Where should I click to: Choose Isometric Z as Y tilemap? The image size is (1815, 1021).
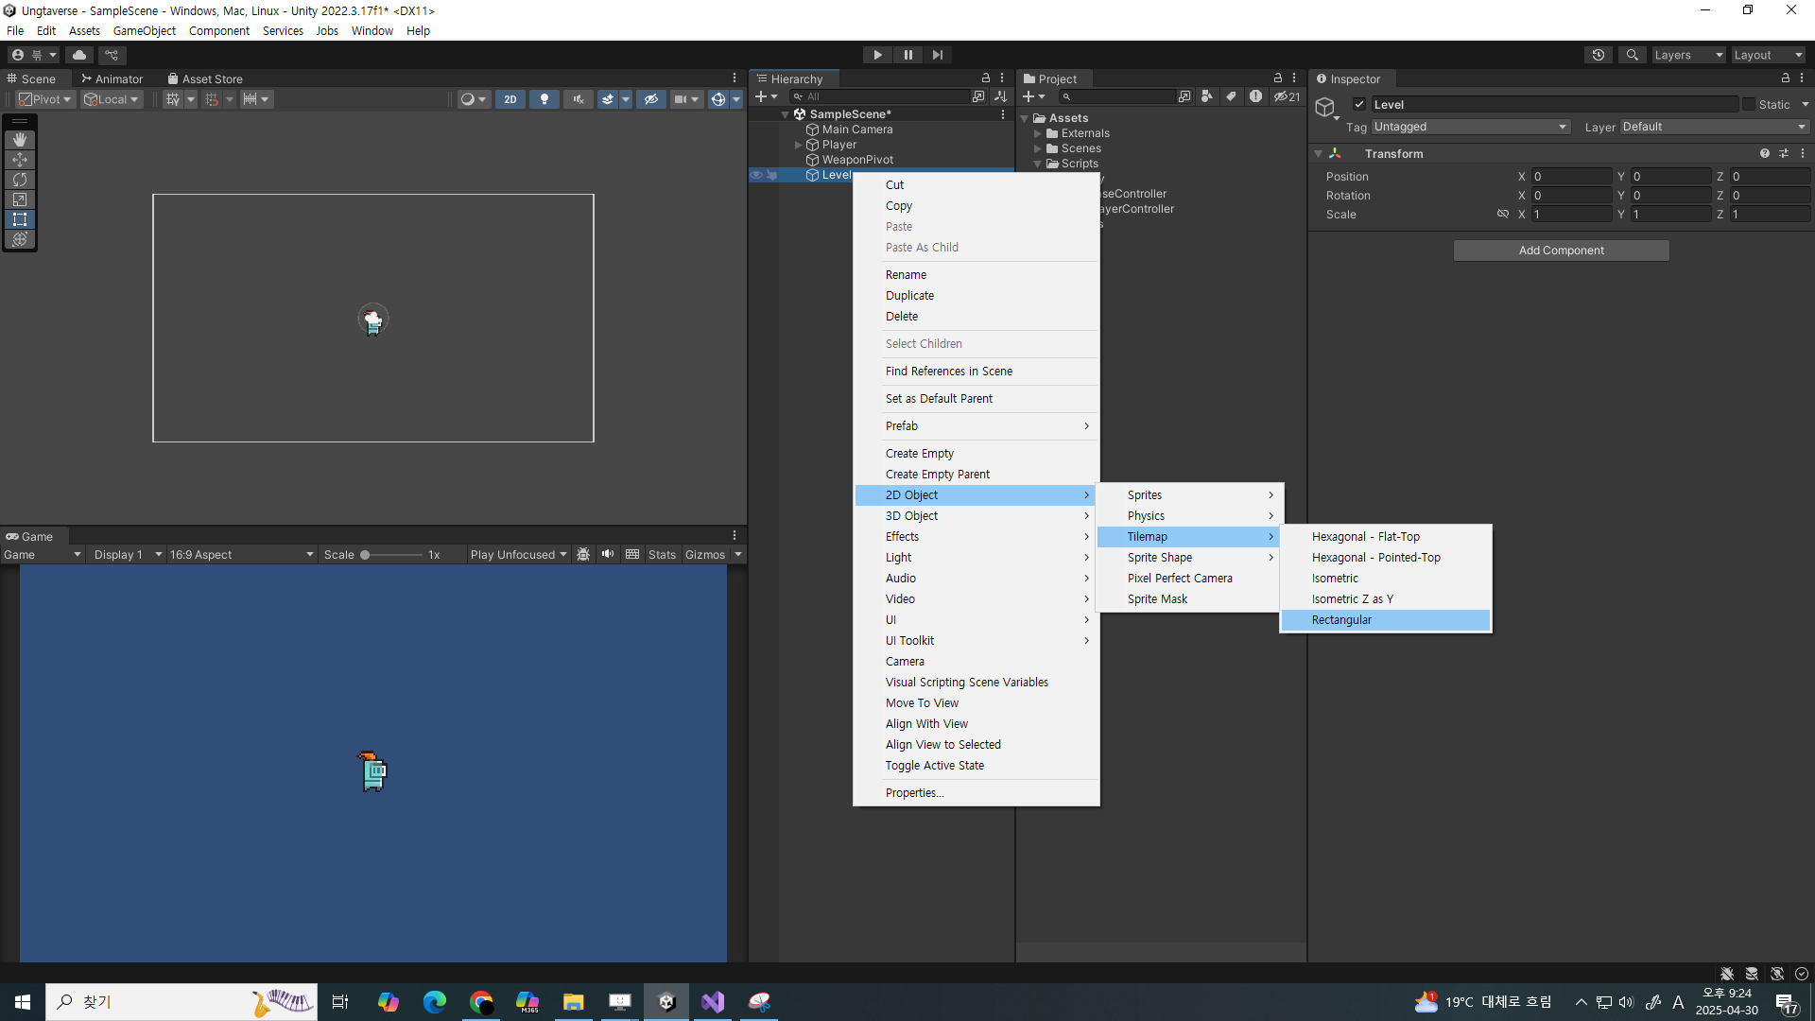(1386, 599)
